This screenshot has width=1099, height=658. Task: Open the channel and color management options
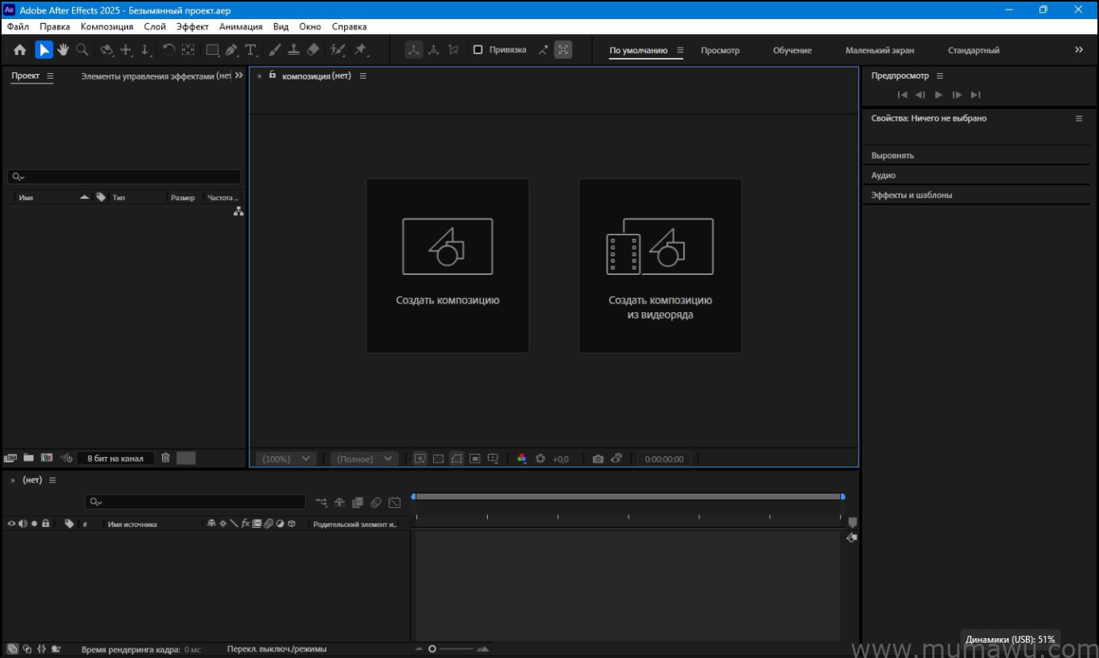click(522, 459)
